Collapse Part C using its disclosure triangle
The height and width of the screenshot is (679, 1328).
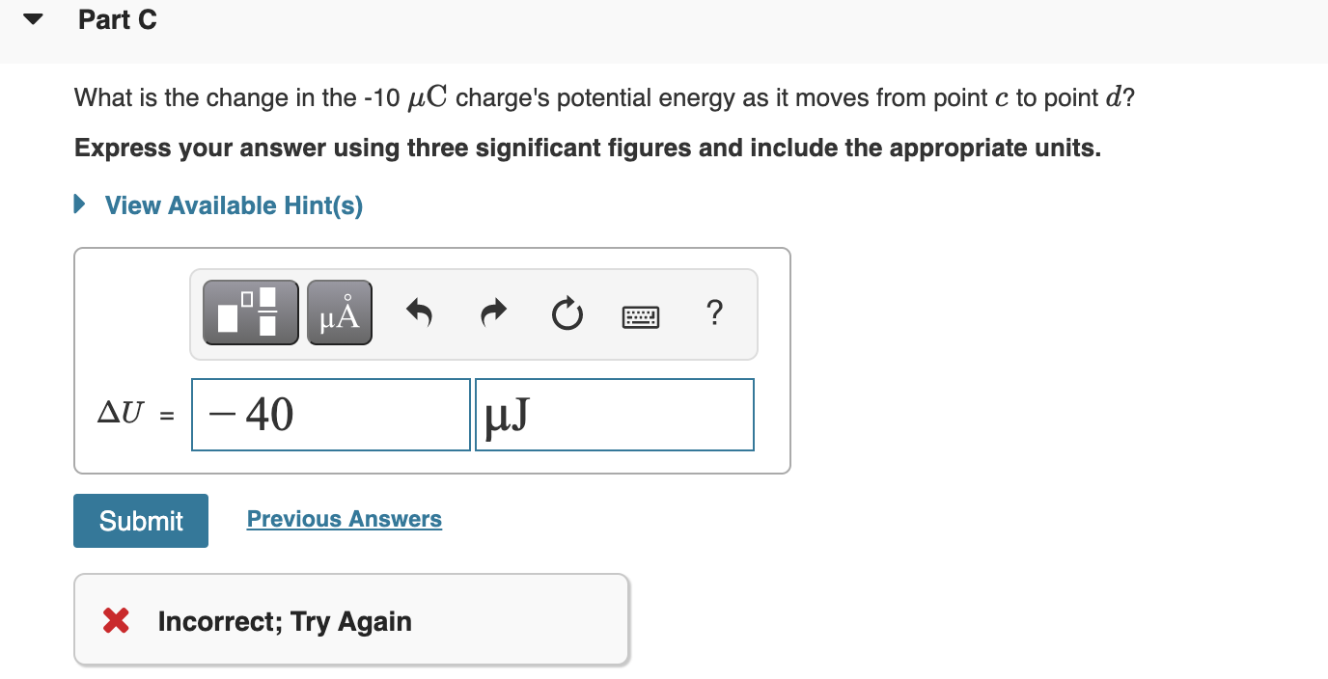(x=30, y=18)
